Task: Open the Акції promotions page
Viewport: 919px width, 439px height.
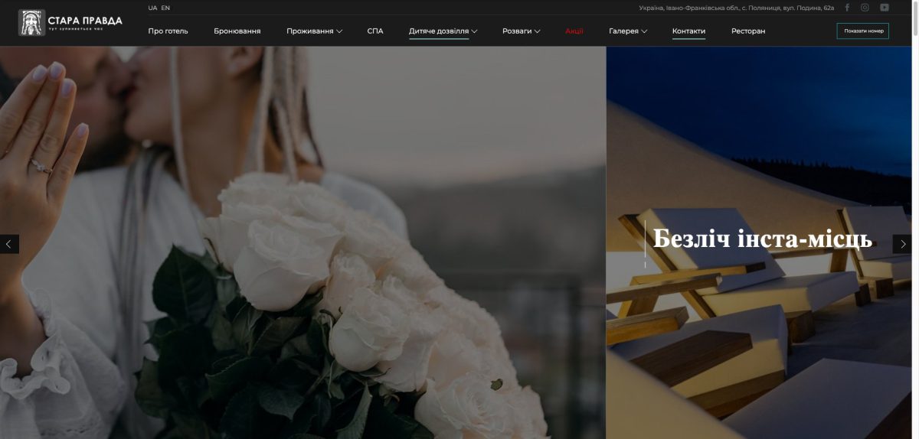Action: click(574, 31)
